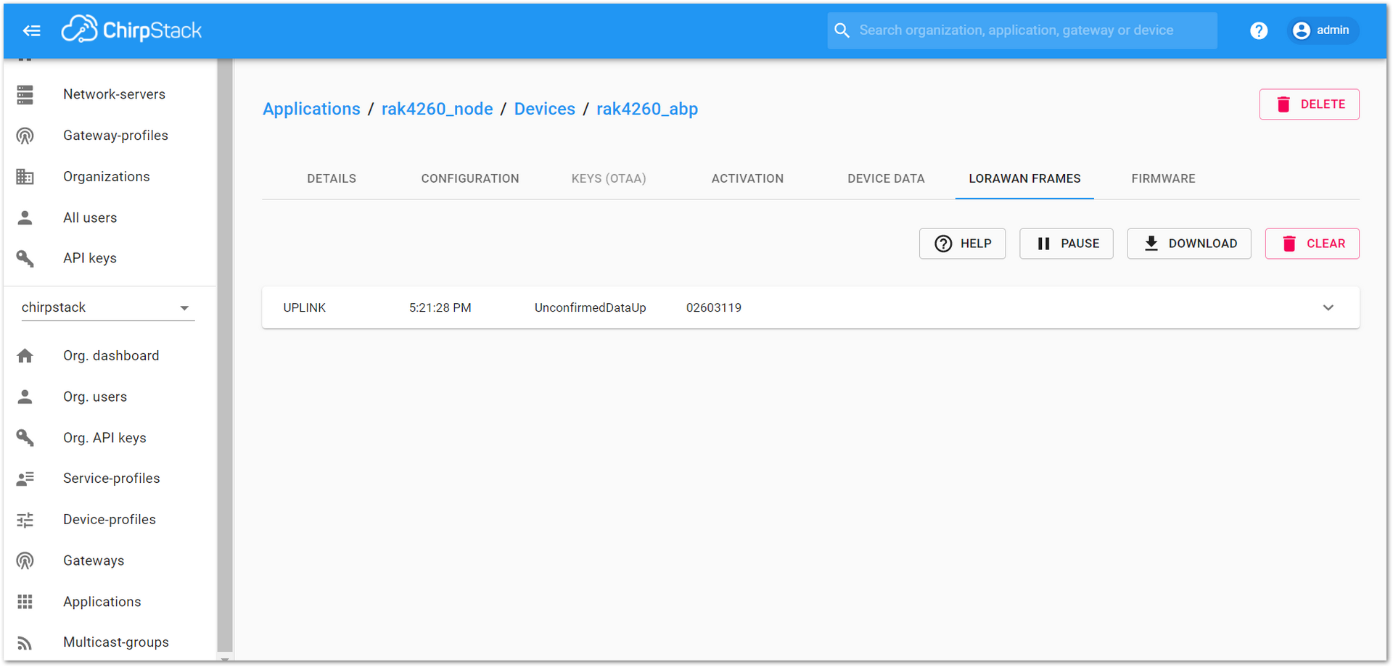Click the Service-profiles icon

coord(25,478)
